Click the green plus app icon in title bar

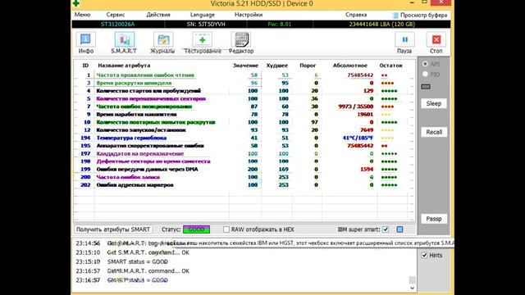tap(76, 3)
